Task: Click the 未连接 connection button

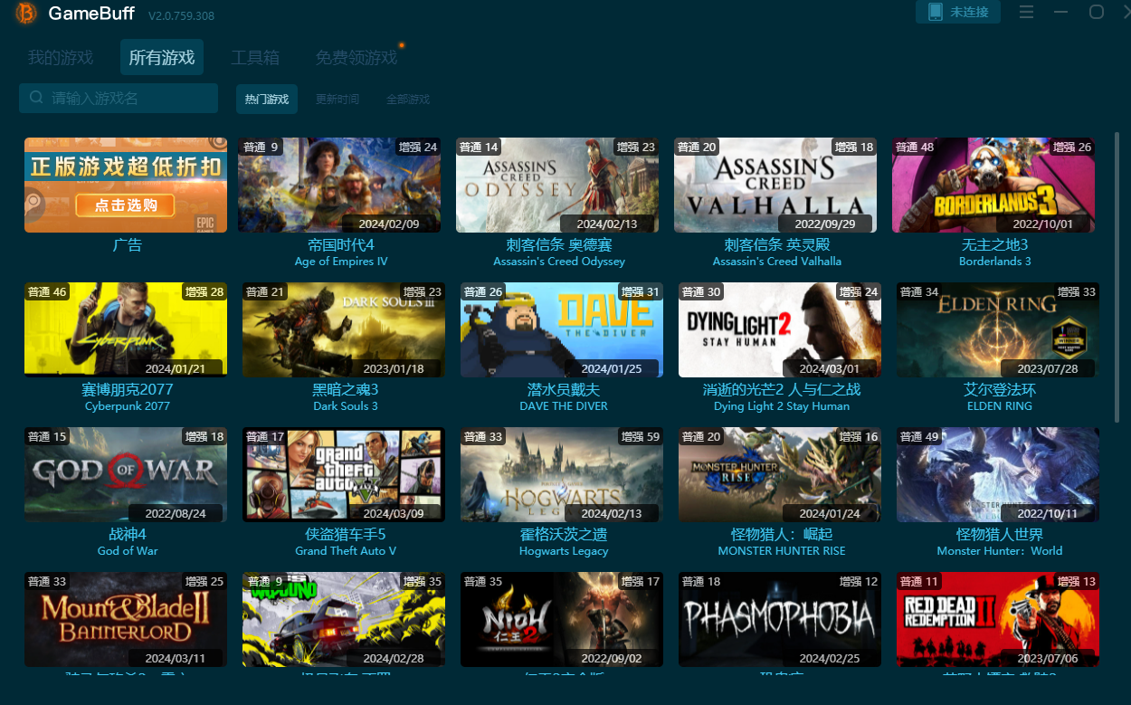Action: point(958,12)
